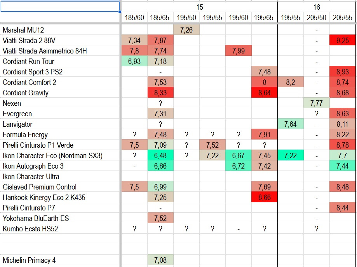Click the Yokohama cell showing 7,52
Image resolution: width=357 pixels, height=267 pixels.
coord(160,218)
